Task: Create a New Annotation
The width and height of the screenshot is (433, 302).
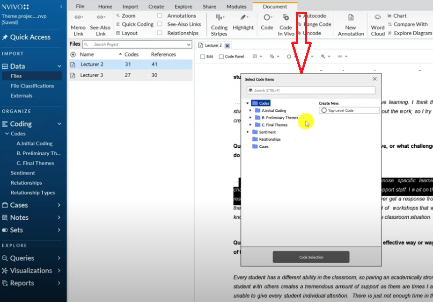Action: pyautogui.click(x=351, y=25)
